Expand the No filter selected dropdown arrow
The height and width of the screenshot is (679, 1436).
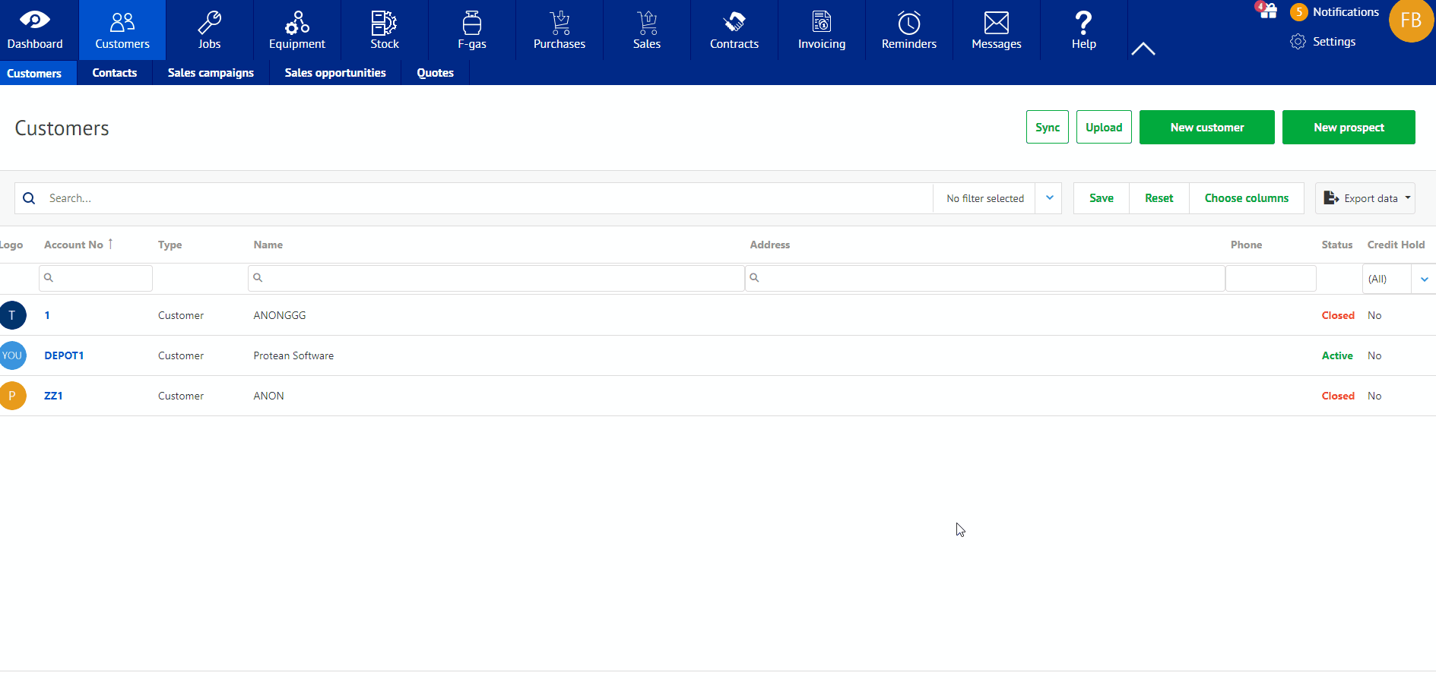(x=1049, y=198)
